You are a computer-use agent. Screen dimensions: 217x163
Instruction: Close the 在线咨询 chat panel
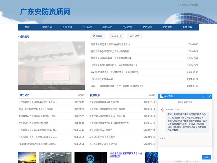(x=210, y=96)
